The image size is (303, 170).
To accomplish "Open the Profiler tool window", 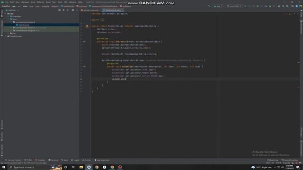I will (x=86, y=160).
